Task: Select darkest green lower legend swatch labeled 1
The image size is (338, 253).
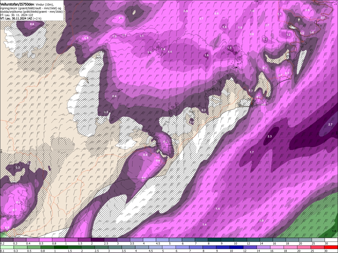Action: click(x=61, y=247)
